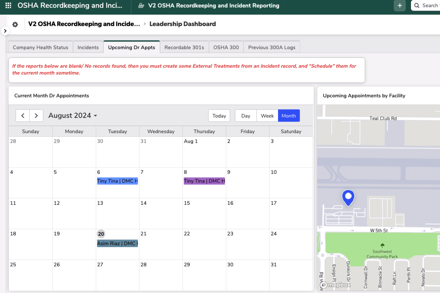Viewport: 440px width, 293px height.
Task: Open the app launcher grid icon
Action: click(8, 6)
